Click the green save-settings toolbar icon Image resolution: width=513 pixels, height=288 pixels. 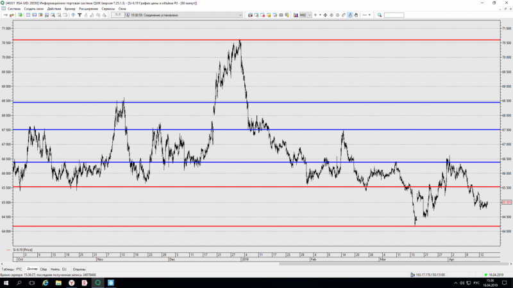[21, 15]
